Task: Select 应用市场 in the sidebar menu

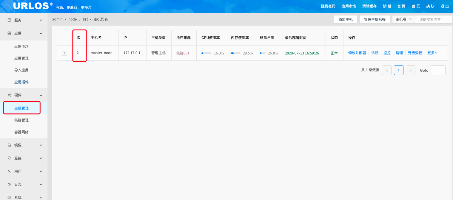Action: tap(21, 46)
